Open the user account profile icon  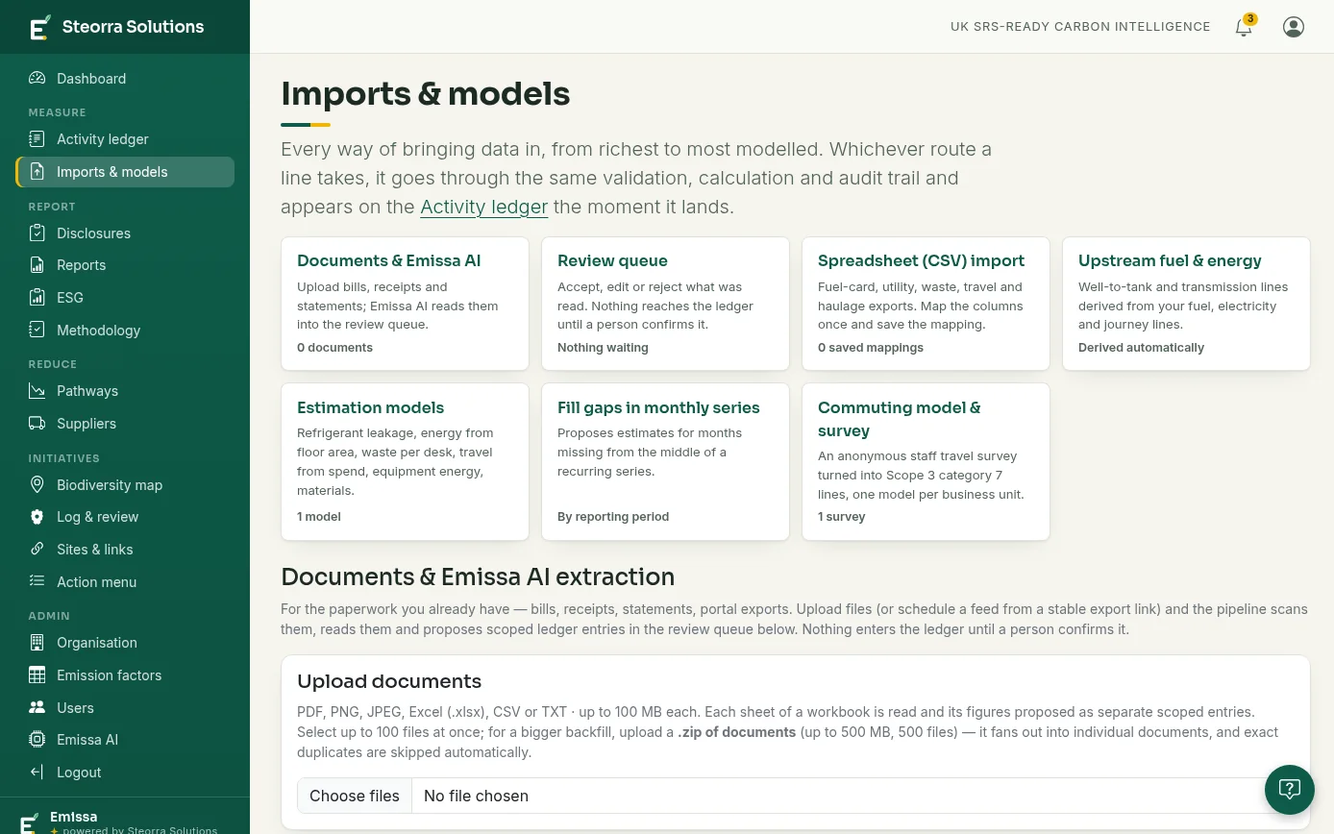pos(1294,27)
